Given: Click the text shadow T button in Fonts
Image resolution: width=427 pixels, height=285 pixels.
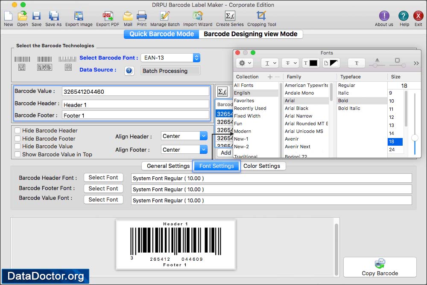Looking at the screenshot, I should pyautogui.click(x=357, y=63).
